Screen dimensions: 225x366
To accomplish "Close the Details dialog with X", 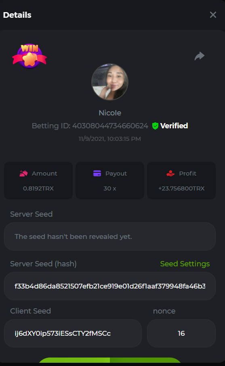I will coord(213,15).
